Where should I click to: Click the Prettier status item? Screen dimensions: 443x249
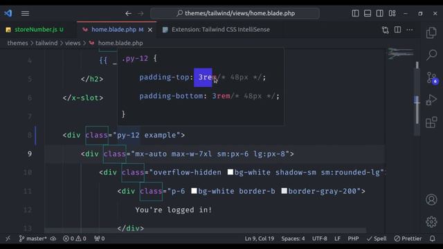tap(408, 239)
